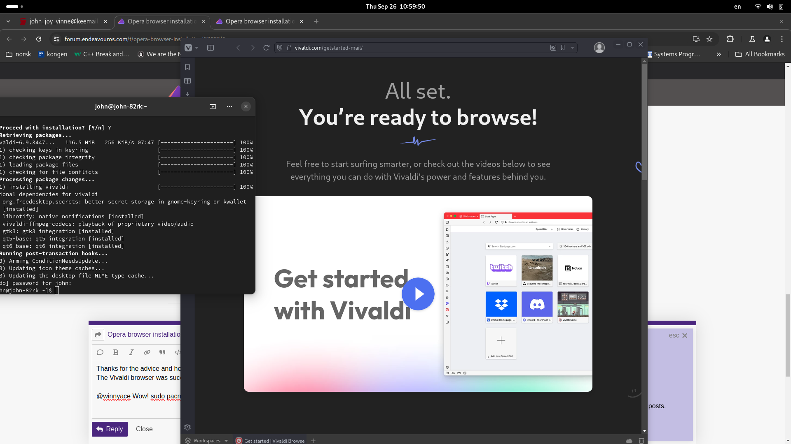
Task: Open keyboard language en indicator
Action: 737,7
